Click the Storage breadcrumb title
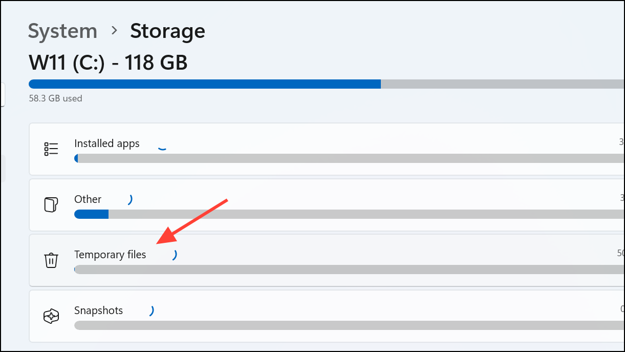 pos(167,31)
